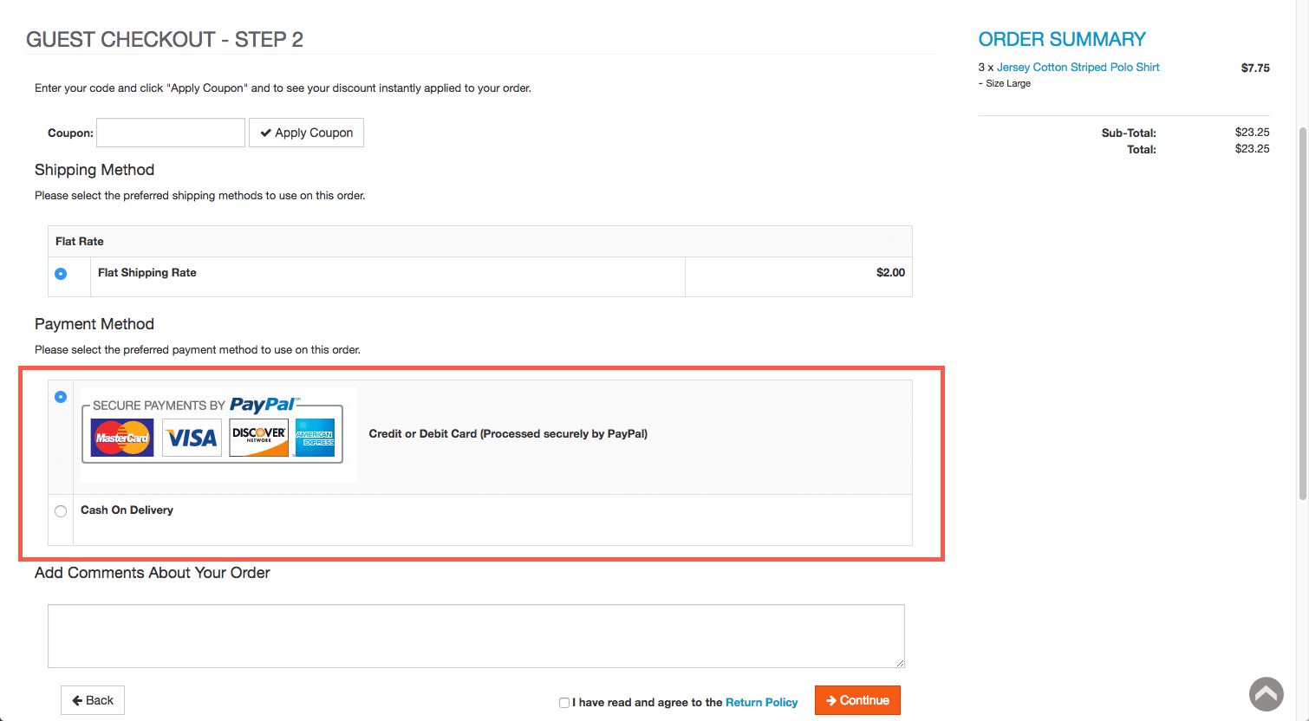
Task: Click the $7.75 item price
Action: click(1255, 68)
